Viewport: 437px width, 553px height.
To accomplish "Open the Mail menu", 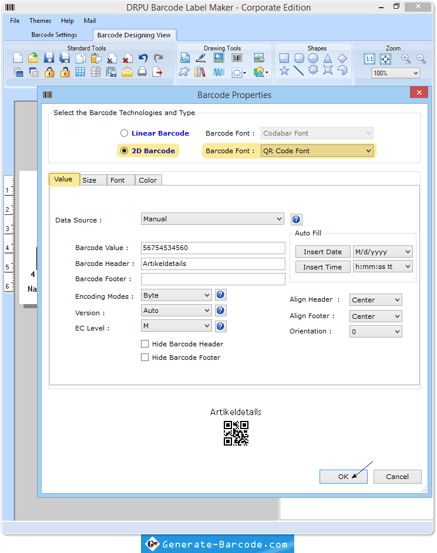I will (x=90, y=21).
